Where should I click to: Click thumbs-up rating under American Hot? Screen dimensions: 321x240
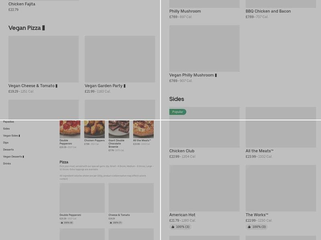coord(180,227)
